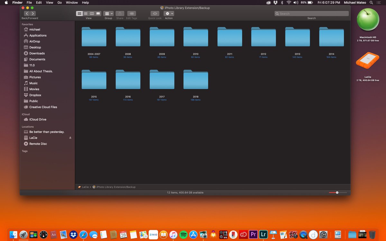386x241 pixels.
Task: Click LaCie in the path bar
Action: pyautogui.click(x=83, y=187)
